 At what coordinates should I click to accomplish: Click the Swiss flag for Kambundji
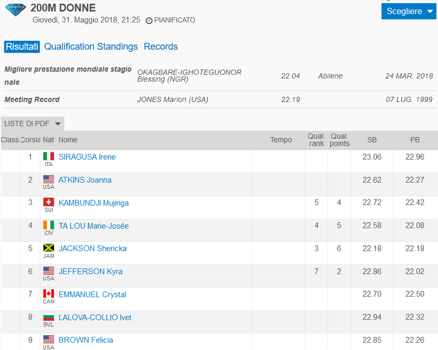pyautogui.click(x=49, y=202)
